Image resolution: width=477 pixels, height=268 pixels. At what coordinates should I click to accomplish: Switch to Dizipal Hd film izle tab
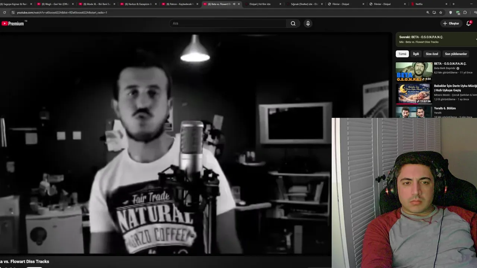(x=263, y=4)
